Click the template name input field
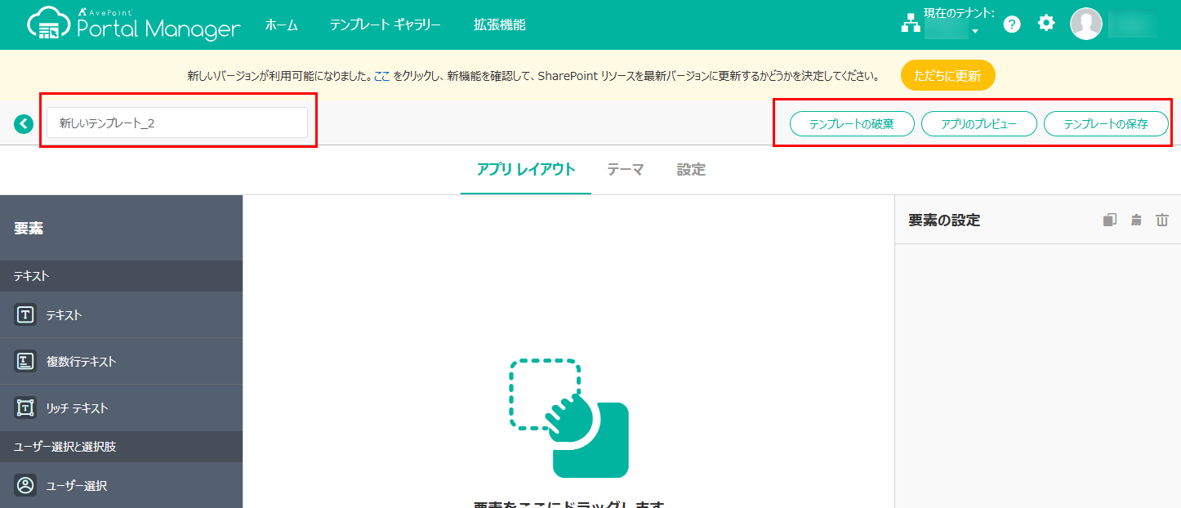 [177, 123]
